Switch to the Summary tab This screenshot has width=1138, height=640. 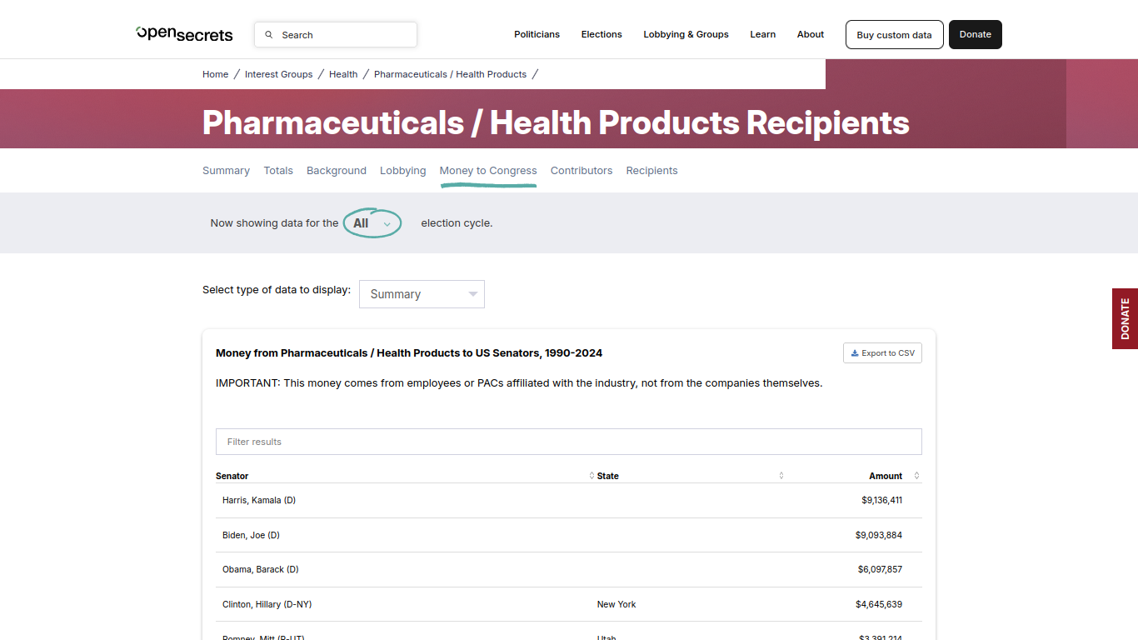pos(226,170)
